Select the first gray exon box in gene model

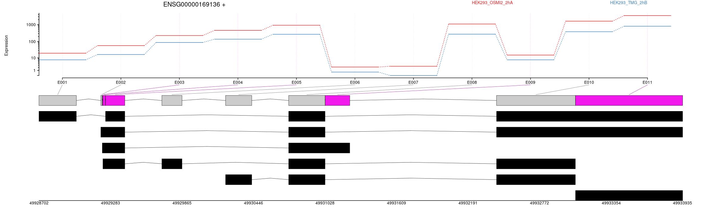(x=57, y=100)
